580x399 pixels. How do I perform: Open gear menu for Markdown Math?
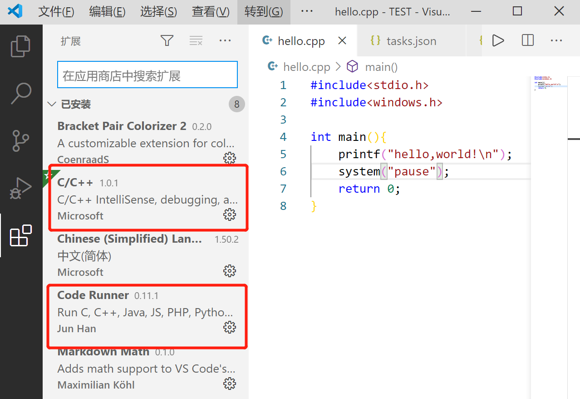point(230,384)
